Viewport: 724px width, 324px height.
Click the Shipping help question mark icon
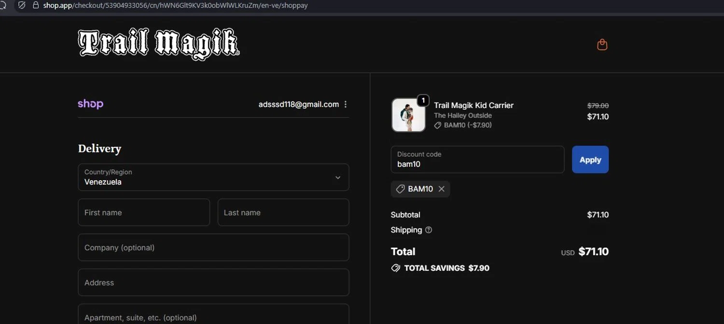[429, 230]
